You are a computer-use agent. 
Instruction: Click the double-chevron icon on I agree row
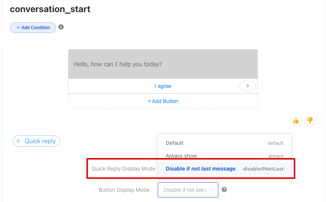248,86
